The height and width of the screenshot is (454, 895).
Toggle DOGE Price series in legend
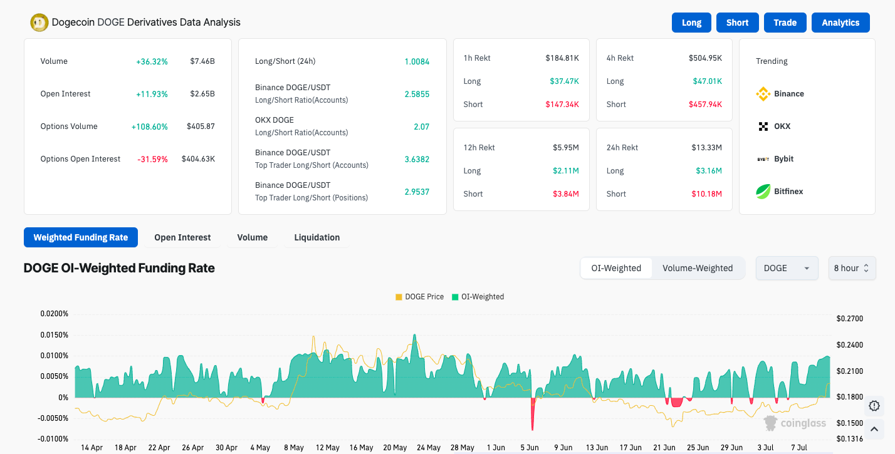[419, 297]
